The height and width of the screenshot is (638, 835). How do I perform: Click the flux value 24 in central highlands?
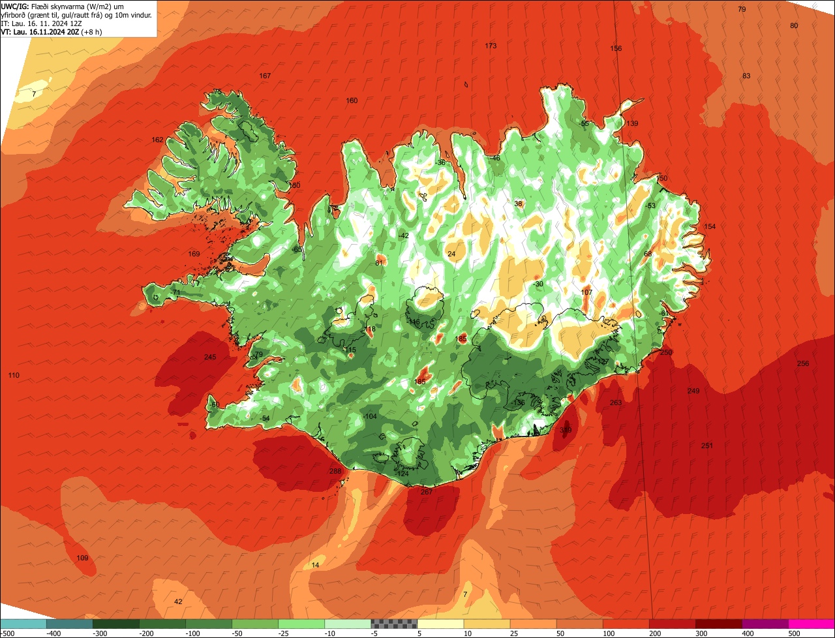(x=451, y=254)
